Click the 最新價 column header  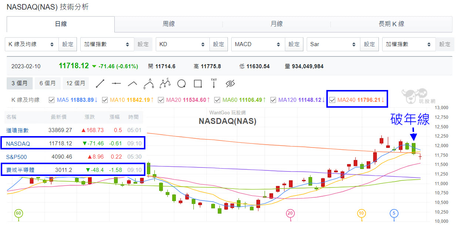pyautogui.click(x=58, y=117)
